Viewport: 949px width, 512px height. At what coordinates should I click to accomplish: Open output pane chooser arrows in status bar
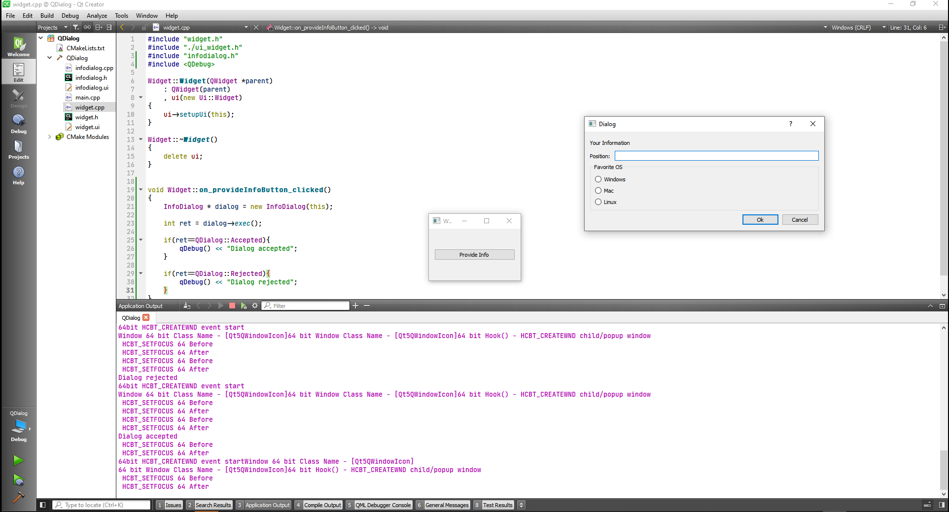(x=522, y=505)
